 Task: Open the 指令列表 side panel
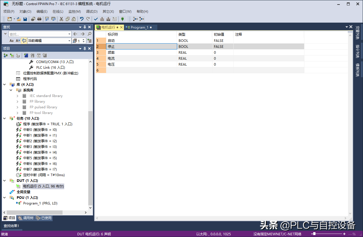(358, 51)
